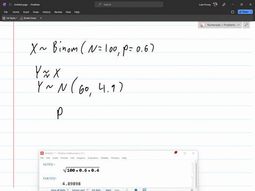Image resolution: width=255 pixels, height=191 pixels.
Task: Switch to the Home tab
Action: tap(16, 12)
